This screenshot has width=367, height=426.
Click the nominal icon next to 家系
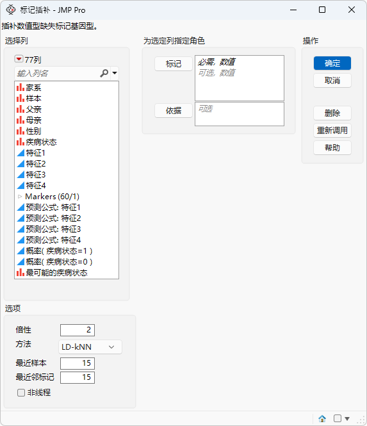coord(20,88)
